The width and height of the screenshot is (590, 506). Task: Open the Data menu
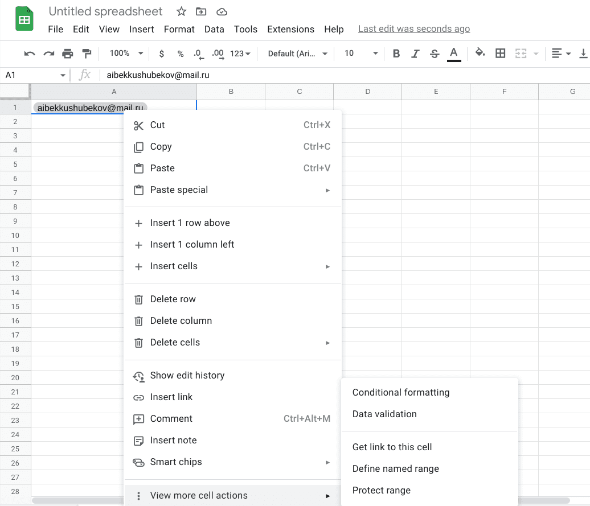[x=214, y=29]
